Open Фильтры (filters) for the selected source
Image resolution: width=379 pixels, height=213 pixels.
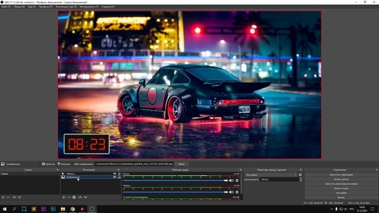(x=64, y=164)
